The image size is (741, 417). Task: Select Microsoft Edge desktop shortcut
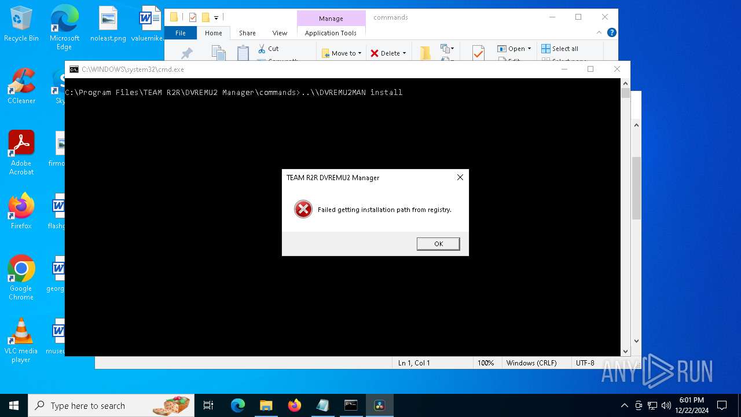64,28
